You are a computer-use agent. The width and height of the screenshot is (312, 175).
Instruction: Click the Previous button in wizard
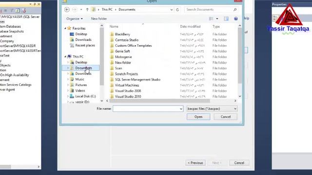pyautogui.click(x=195, y=163)
